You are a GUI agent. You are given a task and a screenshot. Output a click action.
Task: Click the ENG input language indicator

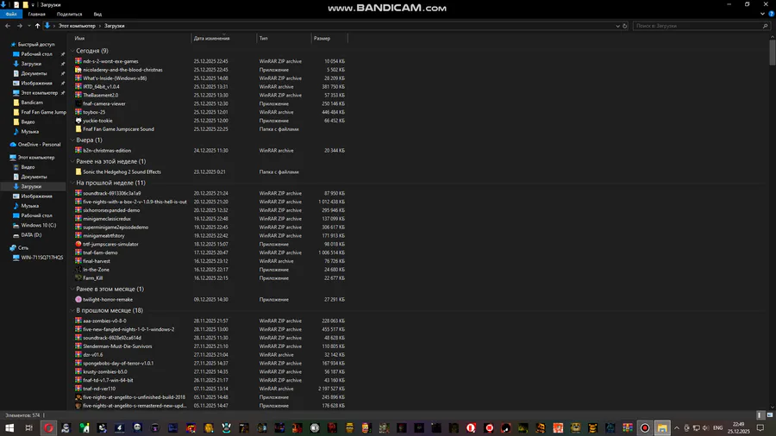718,428
